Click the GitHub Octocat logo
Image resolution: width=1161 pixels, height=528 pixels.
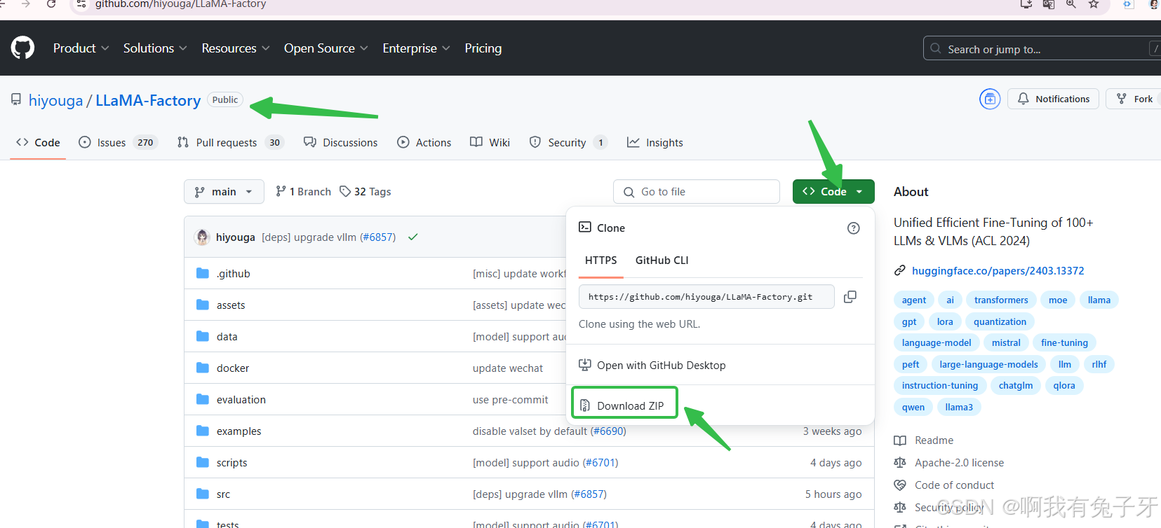click(22, 48)
